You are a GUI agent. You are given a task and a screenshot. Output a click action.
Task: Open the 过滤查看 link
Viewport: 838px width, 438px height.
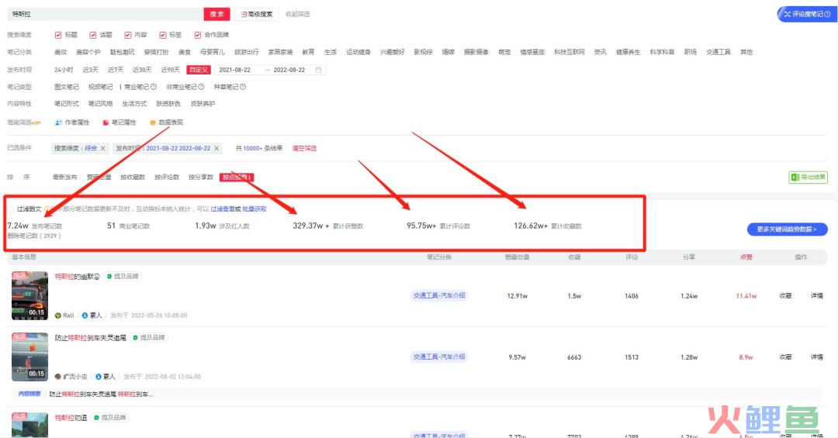coord(223,209)
